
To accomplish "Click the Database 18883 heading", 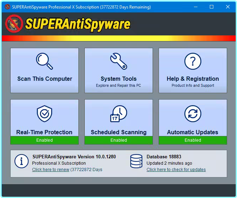I will 164,157.
